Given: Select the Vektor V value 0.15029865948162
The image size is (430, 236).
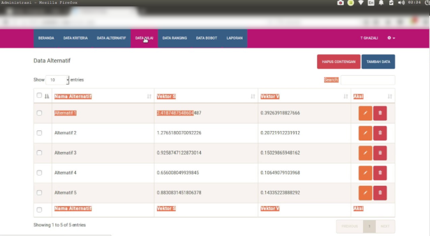Looking at the screenshot, I should click(x=280, y=153).
